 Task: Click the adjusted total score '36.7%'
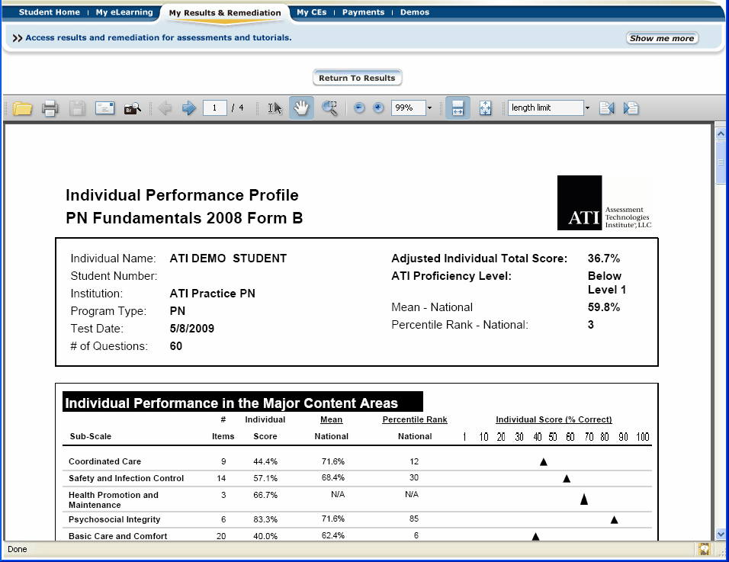pyautogui.click(x=604, y=259)
